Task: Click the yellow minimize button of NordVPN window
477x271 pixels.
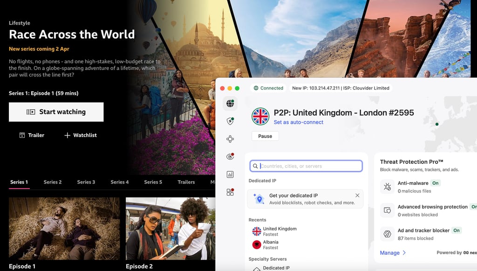Action: click(x=230, y=88)
